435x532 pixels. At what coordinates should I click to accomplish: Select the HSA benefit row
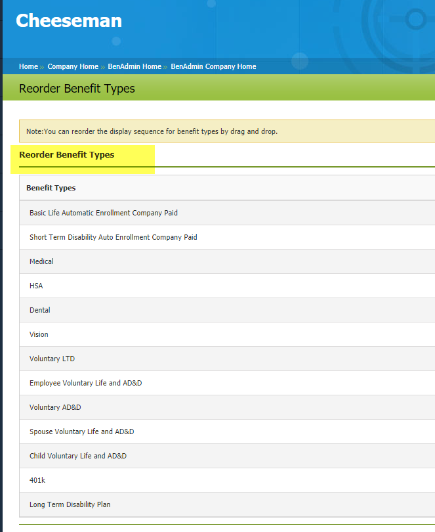pyautogui.click(x=36, y=286)
